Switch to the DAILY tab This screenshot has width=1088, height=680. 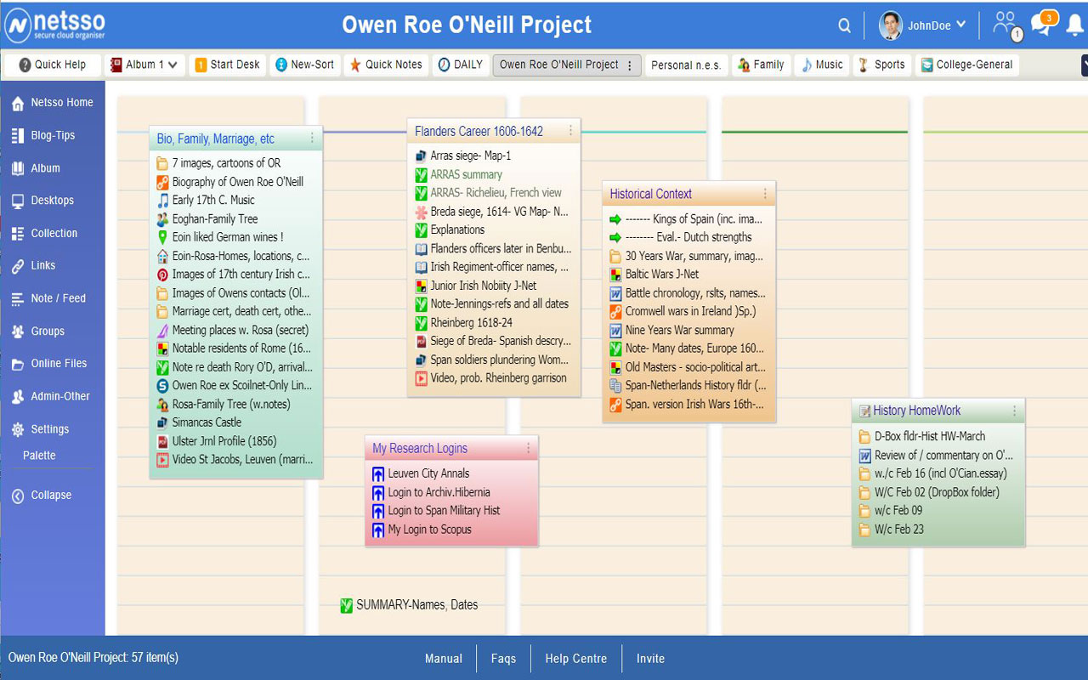coord(459,65)
